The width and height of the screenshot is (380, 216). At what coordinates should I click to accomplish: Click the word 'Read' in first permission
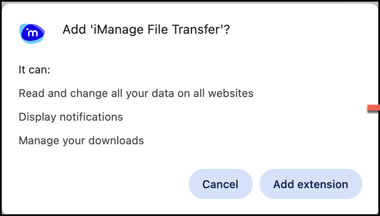click(32, 93)
